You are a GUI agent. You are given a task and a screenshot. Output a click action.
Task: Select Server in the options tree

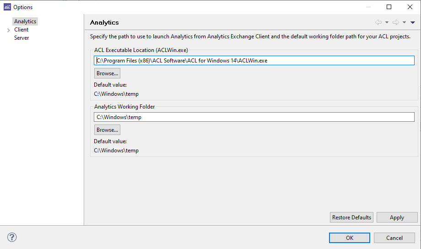point(21,38)
